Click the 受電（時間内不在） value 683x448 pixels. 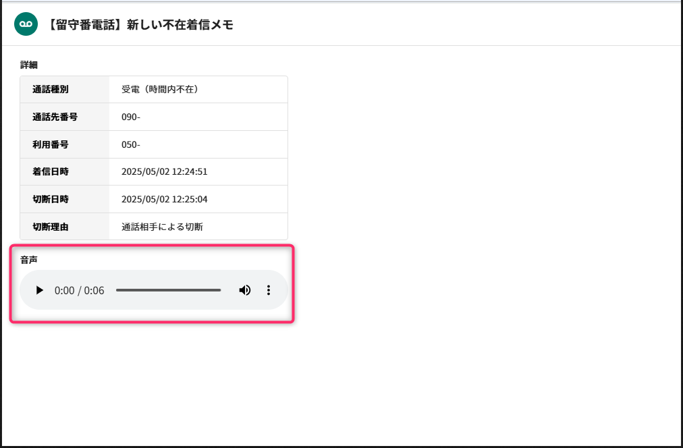pyautogui.click(x=161, y=89)
